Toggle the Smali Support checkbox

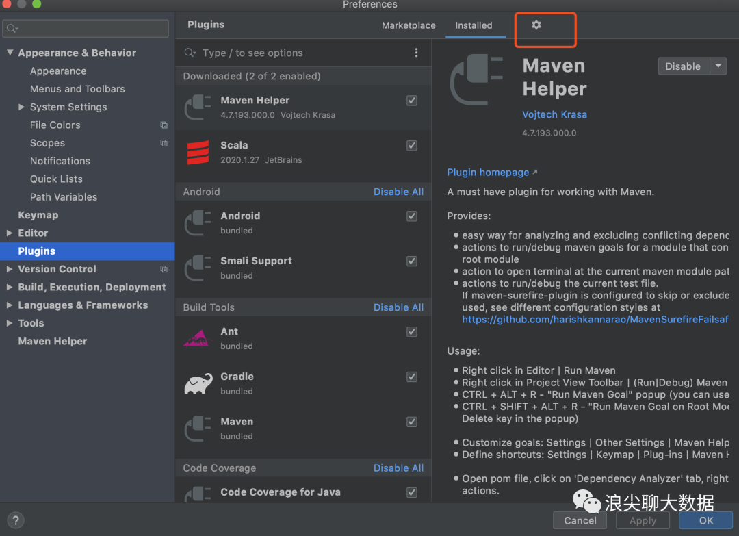412,261
